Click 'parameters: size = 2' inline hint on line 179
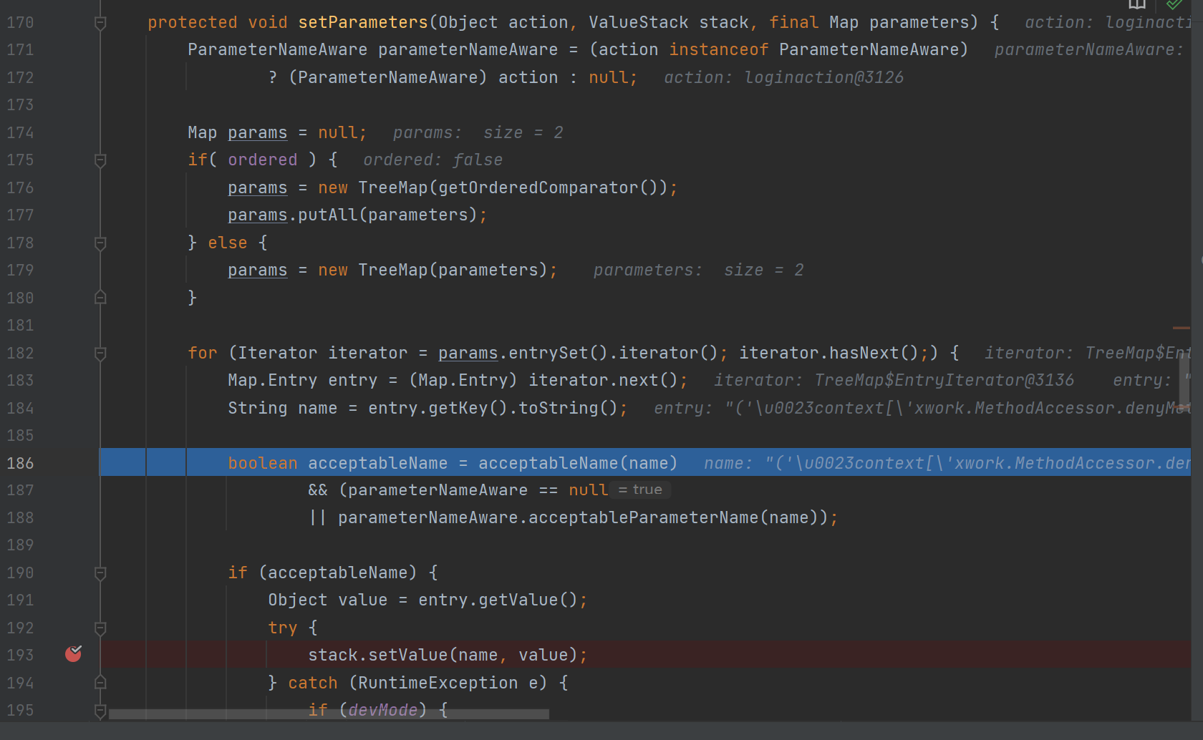Viewport: 1203px width, 740px height. pyautogui.click(x=698, y=270)
